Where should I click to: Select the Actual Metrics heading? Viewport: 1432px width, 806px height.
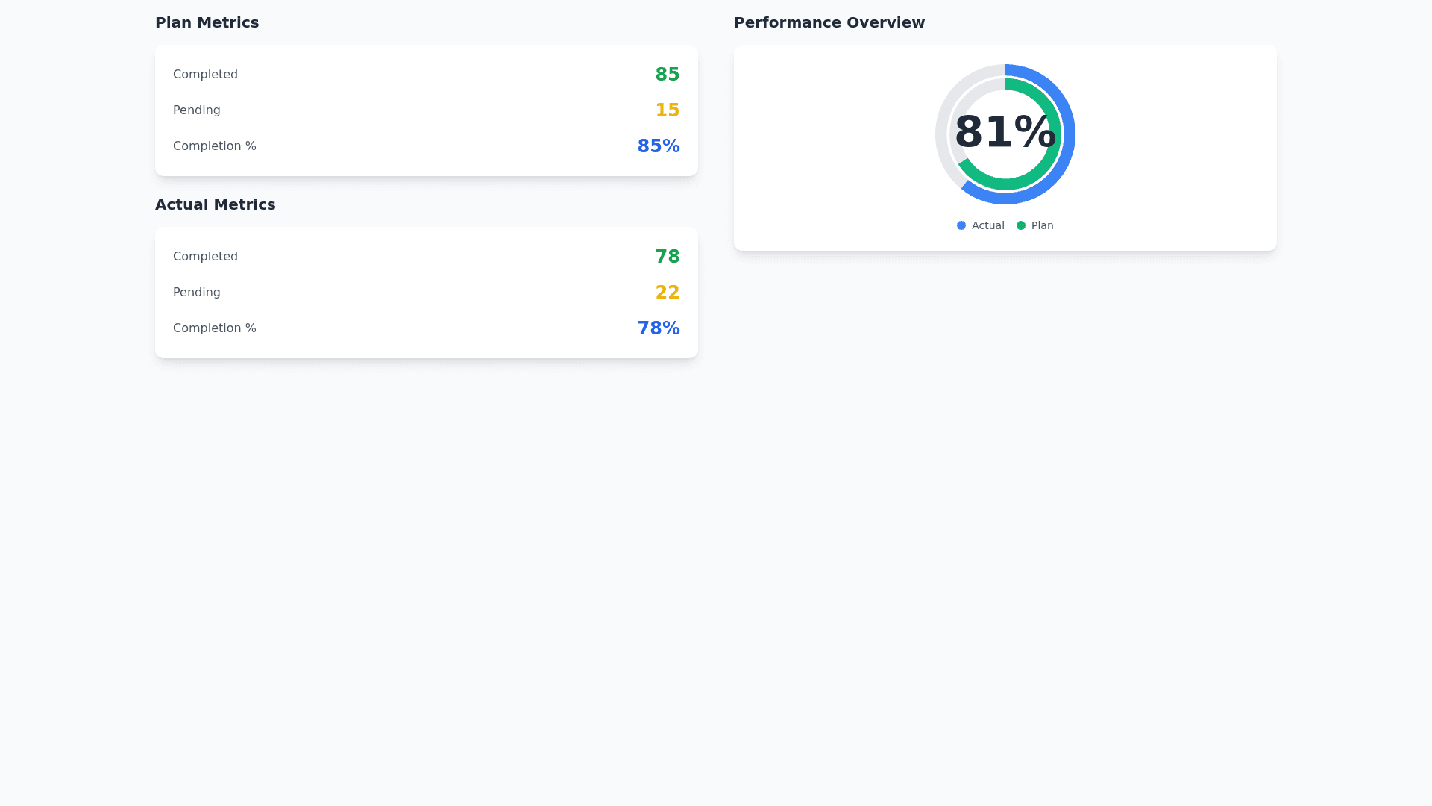click(215, 204)
